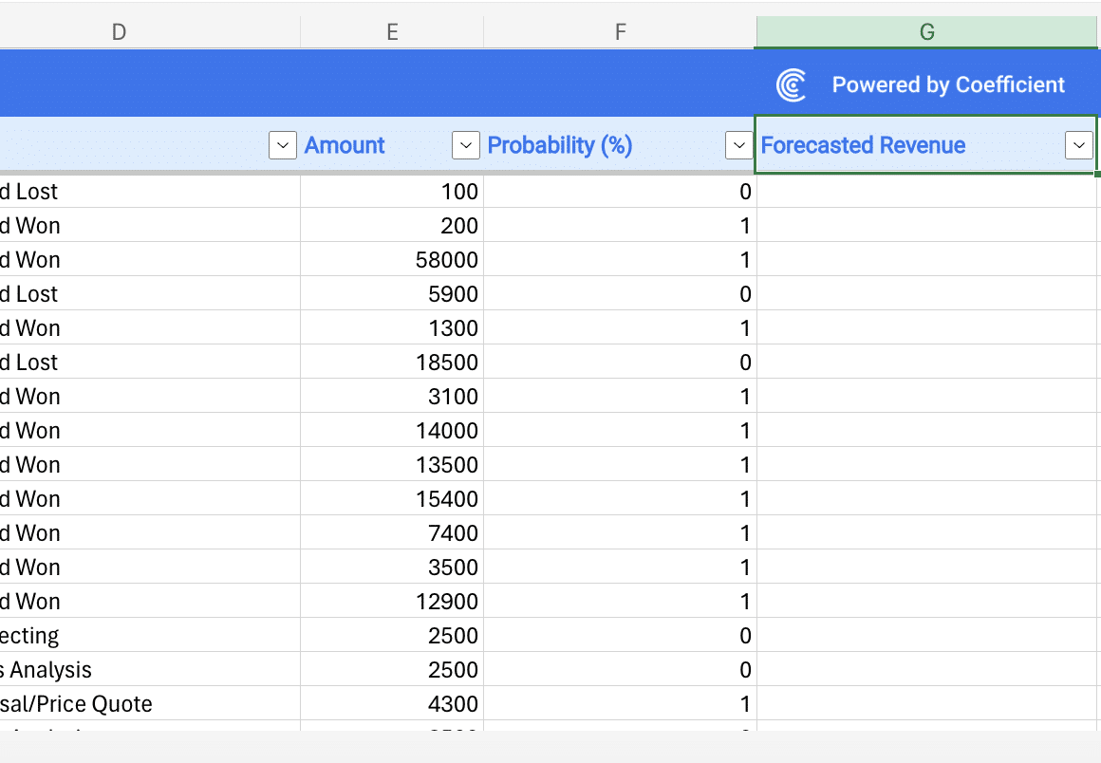This screenshot has height=763, width=1101.
Task: Open the Probability (%) filter dropdown
Action: (738, 145)
